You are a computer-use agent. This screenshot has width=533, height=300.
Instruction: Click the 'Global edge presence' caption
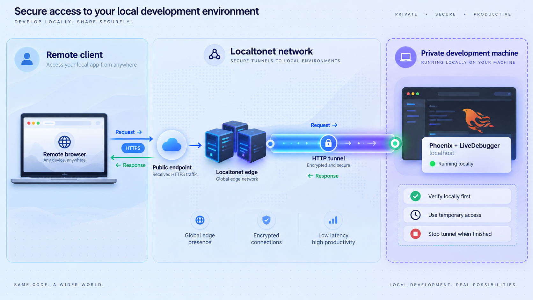click(x=200, y=239)
